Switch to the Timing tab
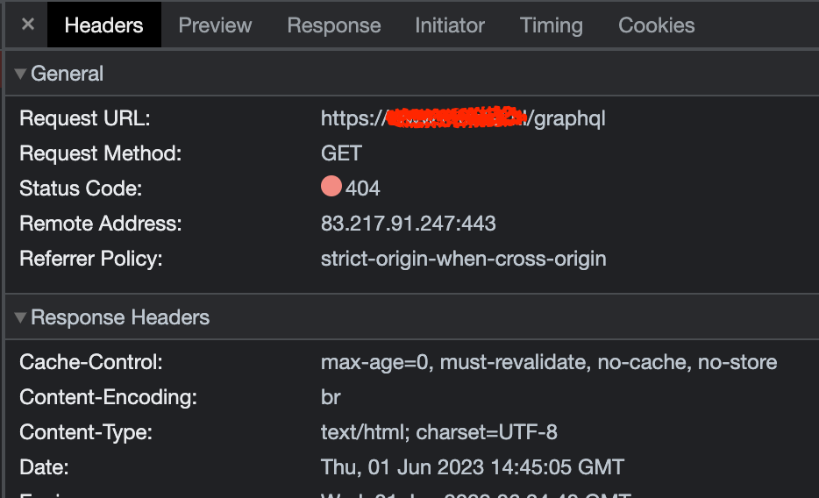 pos(551,25)
